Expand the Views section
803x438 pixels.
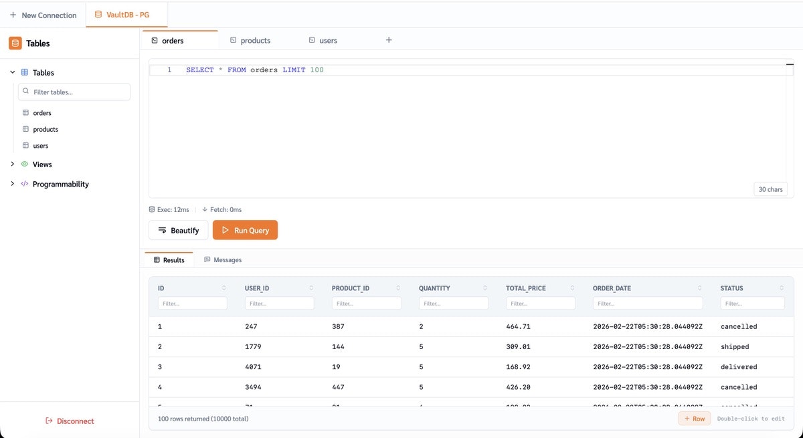[11, 164]
